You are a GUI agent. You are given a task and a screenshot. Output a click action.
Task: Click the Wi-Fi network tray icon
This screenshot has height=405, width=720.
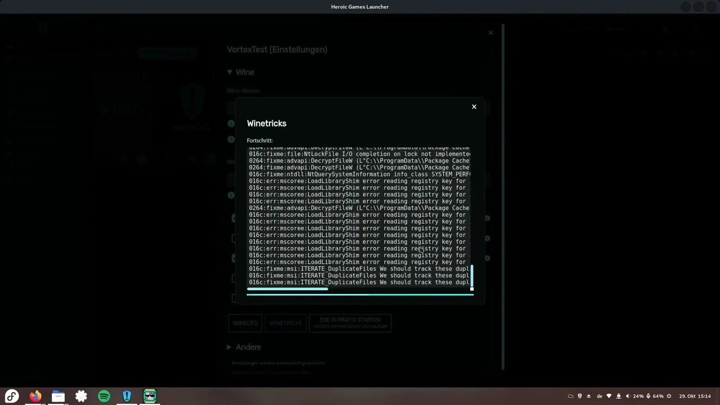tap(609, 396)
